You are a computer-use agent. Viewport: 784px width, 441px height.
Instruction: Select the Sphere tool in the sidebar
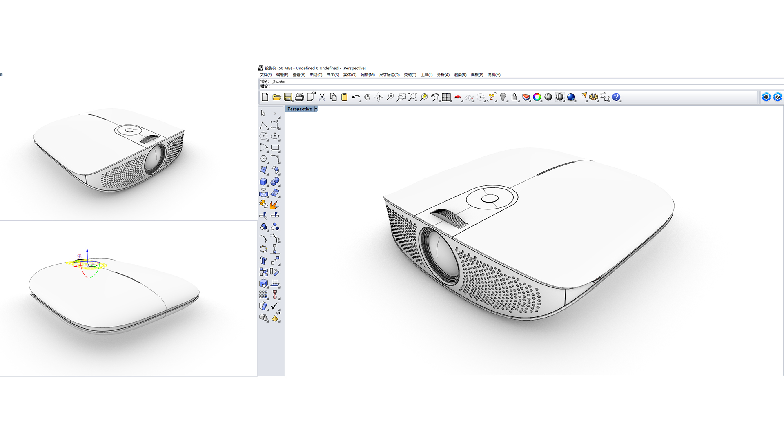pos(275,182)
